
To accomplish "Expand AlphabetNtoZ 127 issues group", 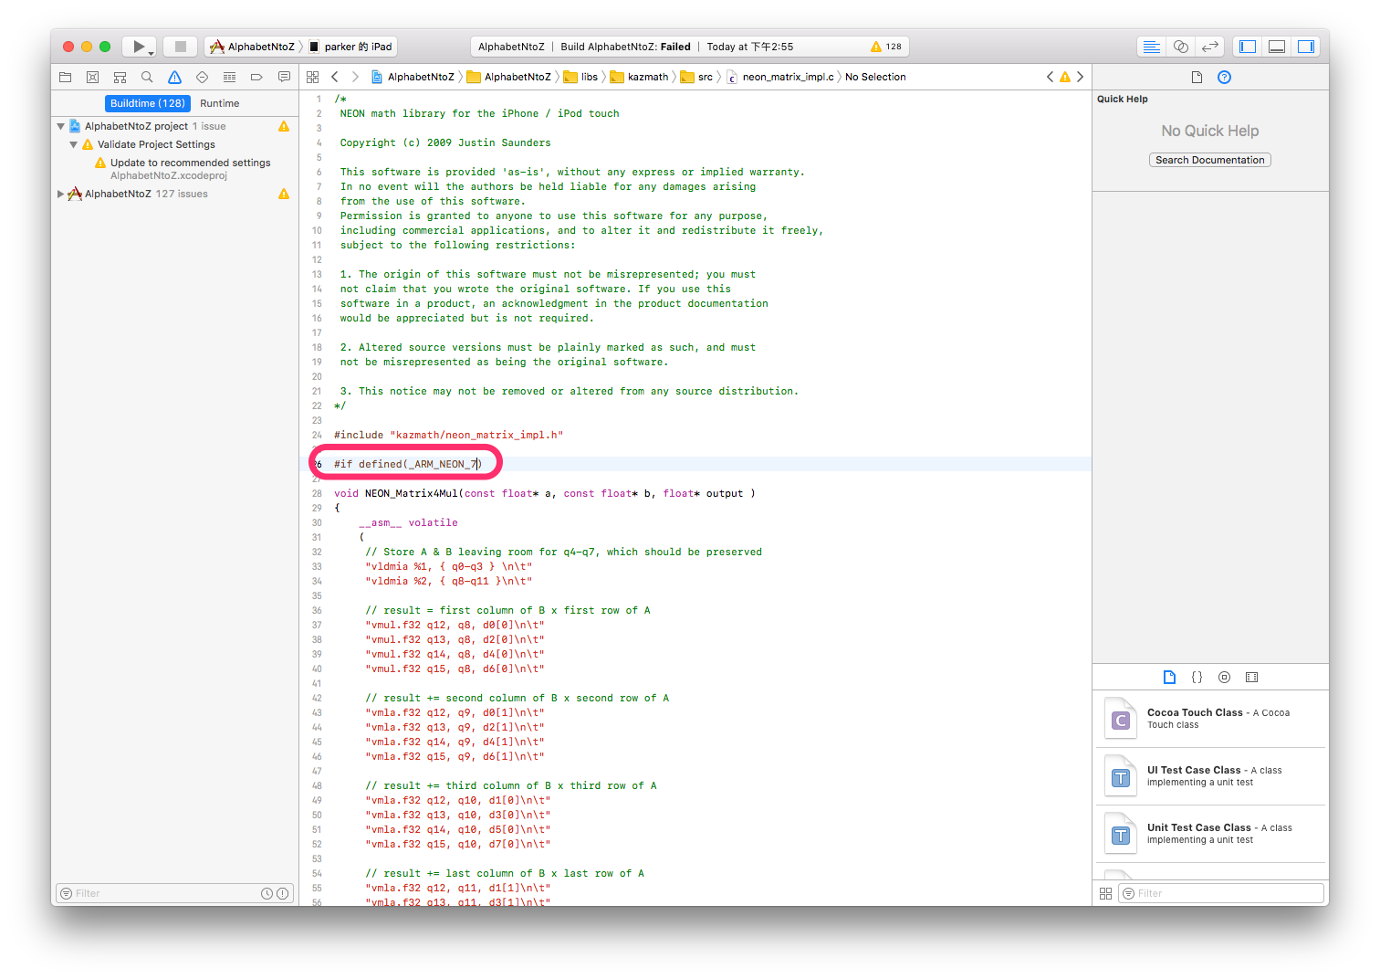I will [x=60, y=194].
